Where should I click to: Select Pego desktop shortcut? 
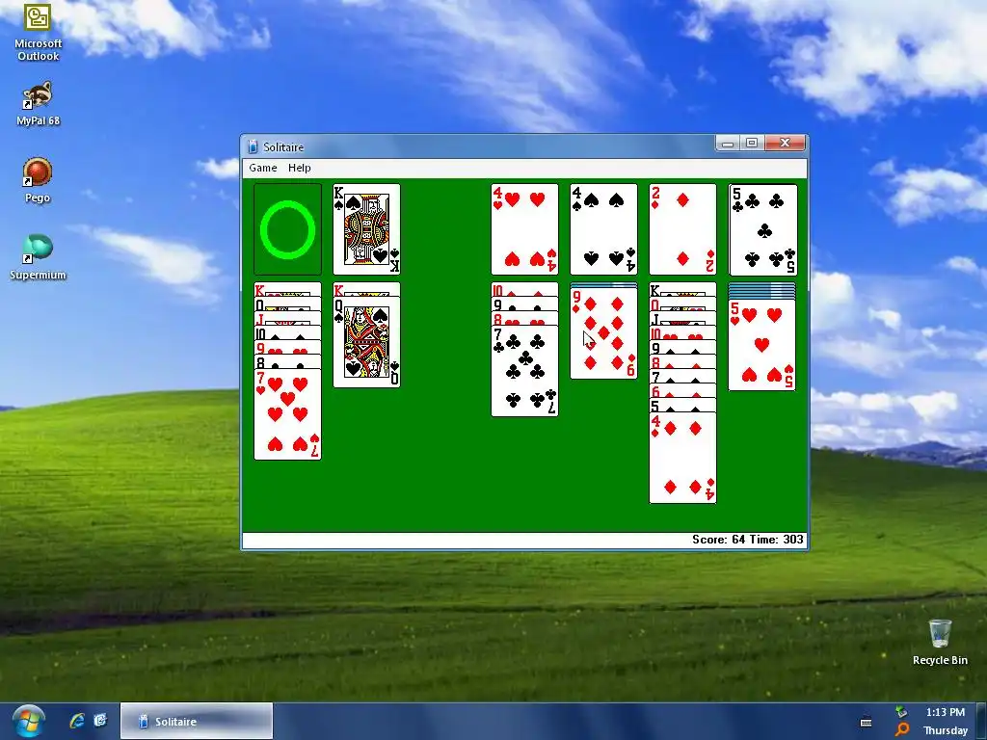point(38,180)
